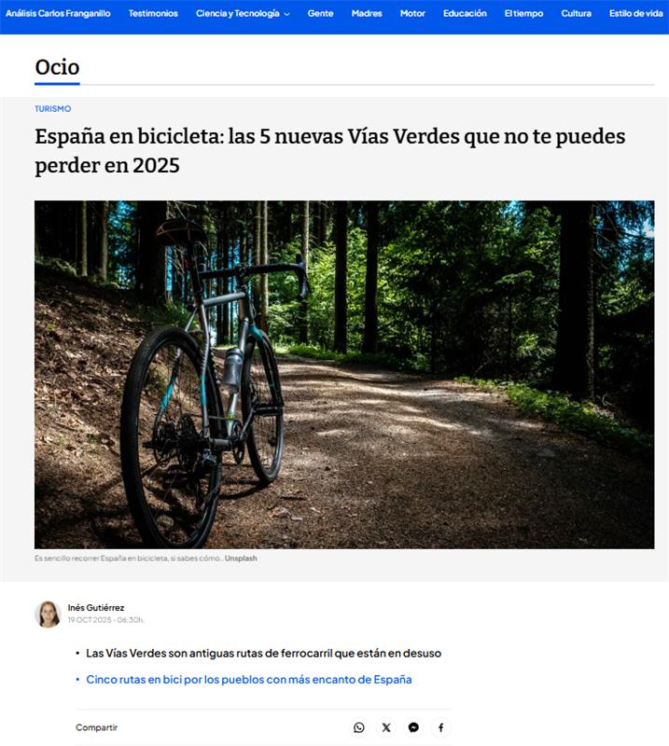
Task: Open El tiempo section
Action: [x=523, y=13]
